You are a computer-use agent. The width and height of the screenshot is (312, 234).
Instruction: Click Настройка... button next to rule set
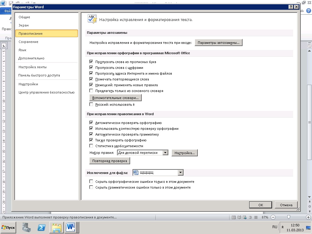coord(184,153)
